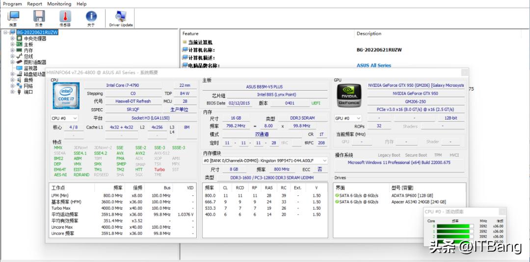Screen dimensions: 530x262
Task: Click the 内存 memory stick tree icon
Action: [19, 50]
